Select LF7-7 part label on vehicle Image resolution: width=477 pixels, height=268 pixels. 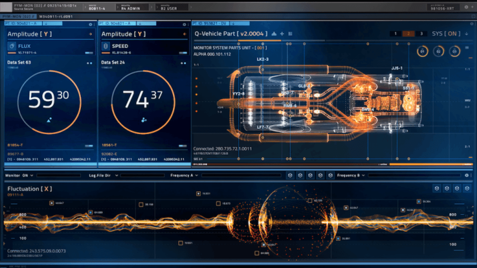pos(263,127)
